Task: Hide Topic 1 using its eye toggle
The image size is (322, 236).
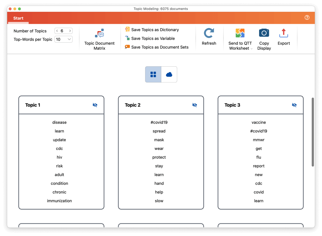Action: [x=95, y=105]
